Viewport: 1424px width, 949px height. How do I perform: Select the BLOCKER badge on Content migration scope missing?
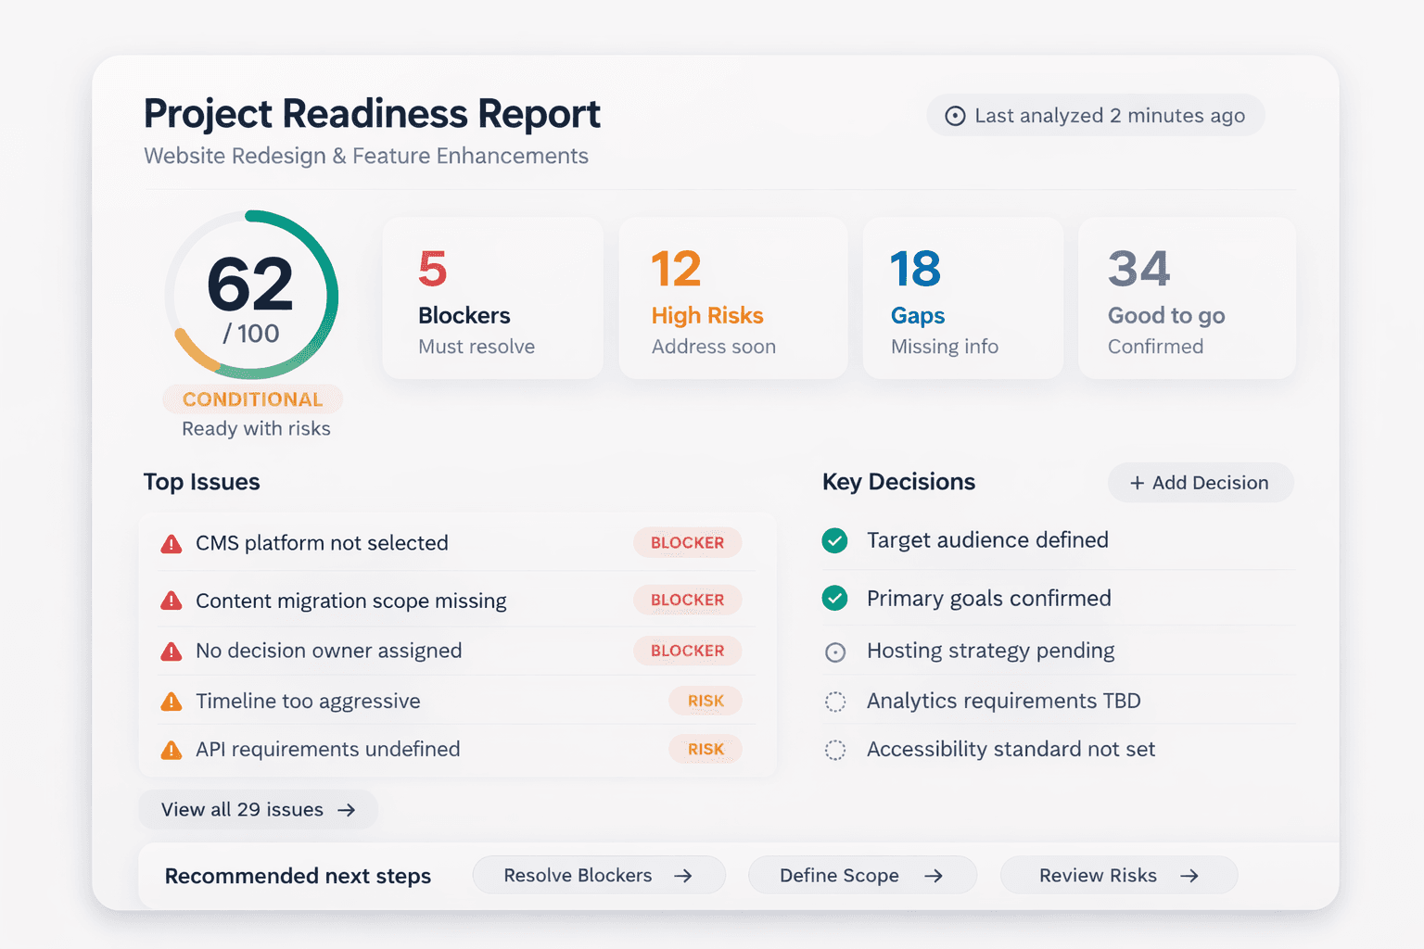click(x=687, y=600)
